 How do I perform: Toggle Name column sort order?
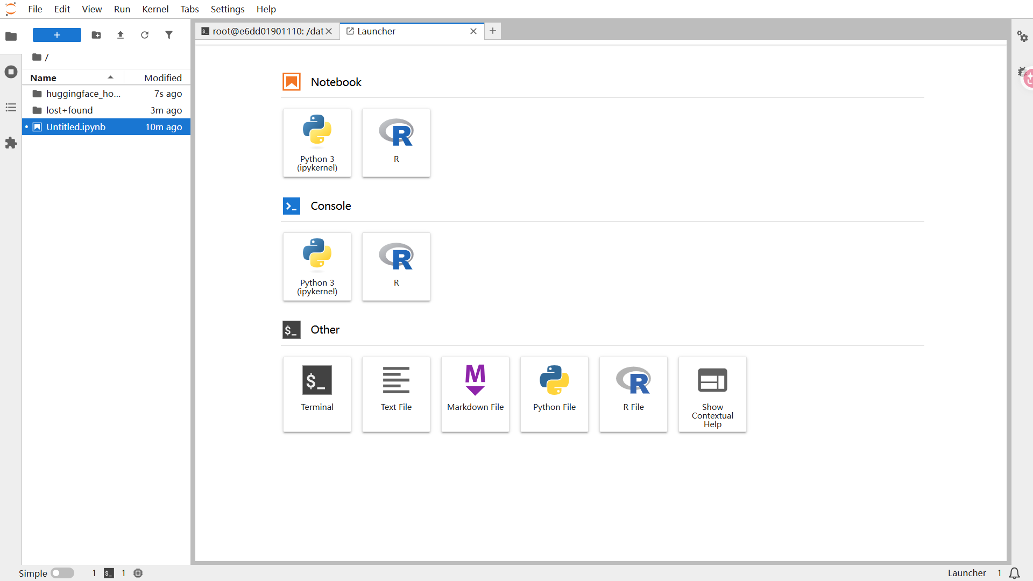pos(73,78)
